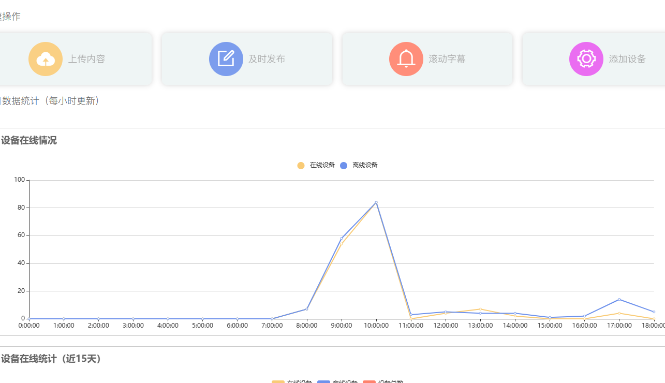
Task: Click the 17:00:00 axis label
Action: pyautogui.click(x=619, y=326)
